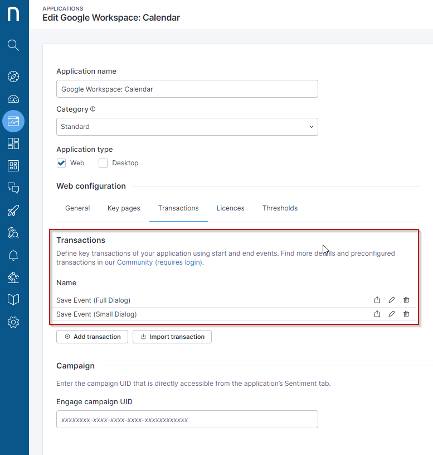Delete the Save Event (Small Dialog) transaction
The image size is (433, 455).
tap(406, 314)
